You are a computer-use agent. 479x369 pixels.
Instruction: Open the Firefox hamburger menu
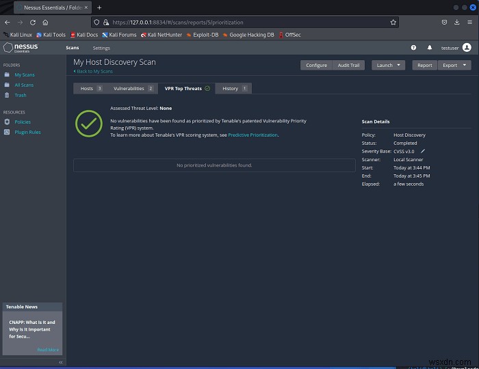tap(470, 23)
